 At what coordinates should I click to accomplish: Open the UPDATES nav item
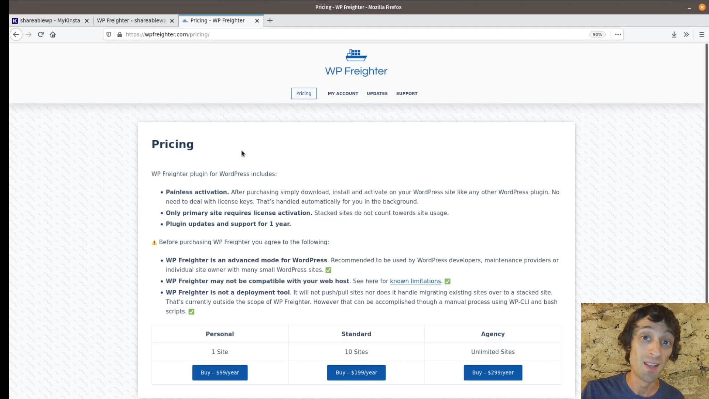(x=377, y=93)
